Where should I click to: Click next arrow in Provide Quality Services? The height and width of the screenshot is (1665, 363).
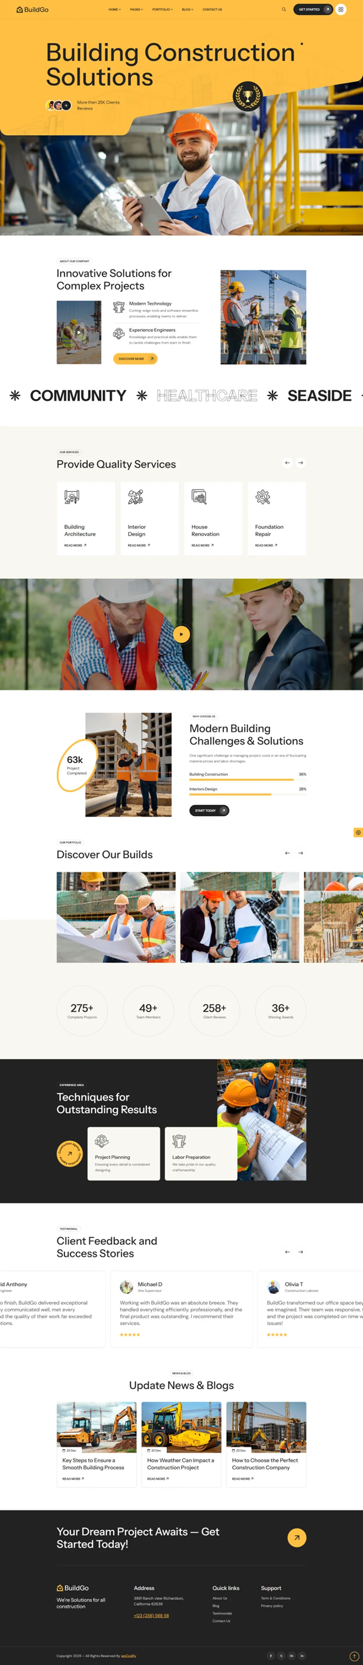tap(300, 463)
